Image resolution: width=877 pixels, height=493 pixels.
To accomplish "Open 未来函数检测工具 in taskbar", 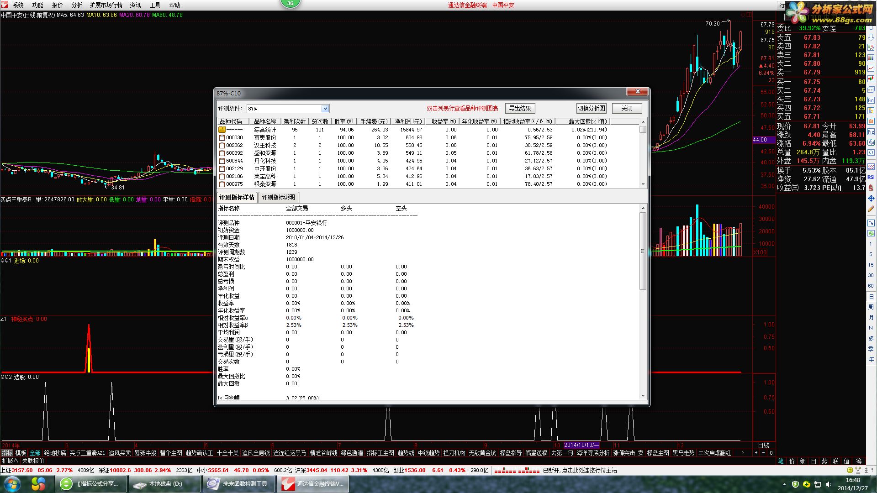I will coord(239,483).
